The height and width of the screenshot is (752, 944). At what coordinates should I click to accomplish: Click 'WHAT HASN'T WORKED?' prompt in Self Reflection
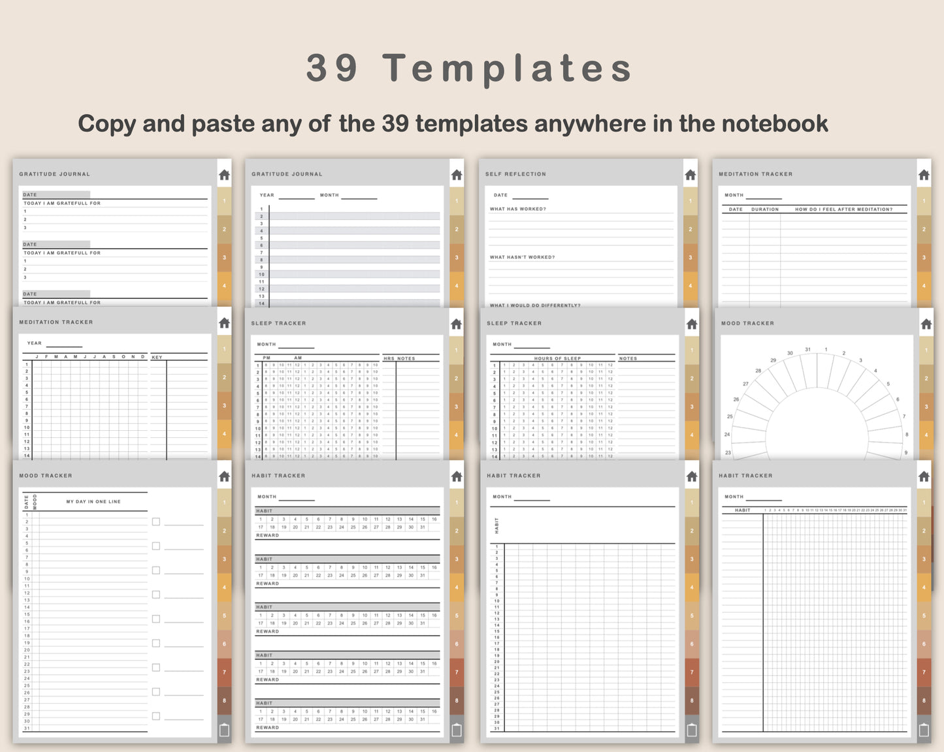[x=523, y=257]
